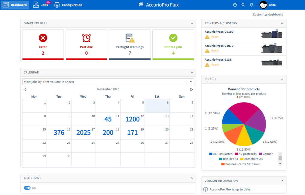Go to next month in calendar
The height and width of the screenshot is (195, 305).
pos(191,89)
